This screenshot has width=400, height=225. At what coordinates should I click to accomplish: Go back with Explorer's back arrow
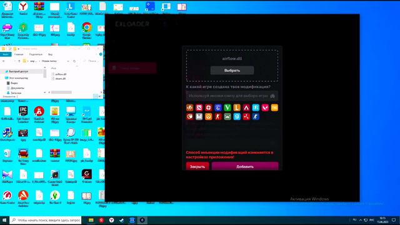click(4, 61)
